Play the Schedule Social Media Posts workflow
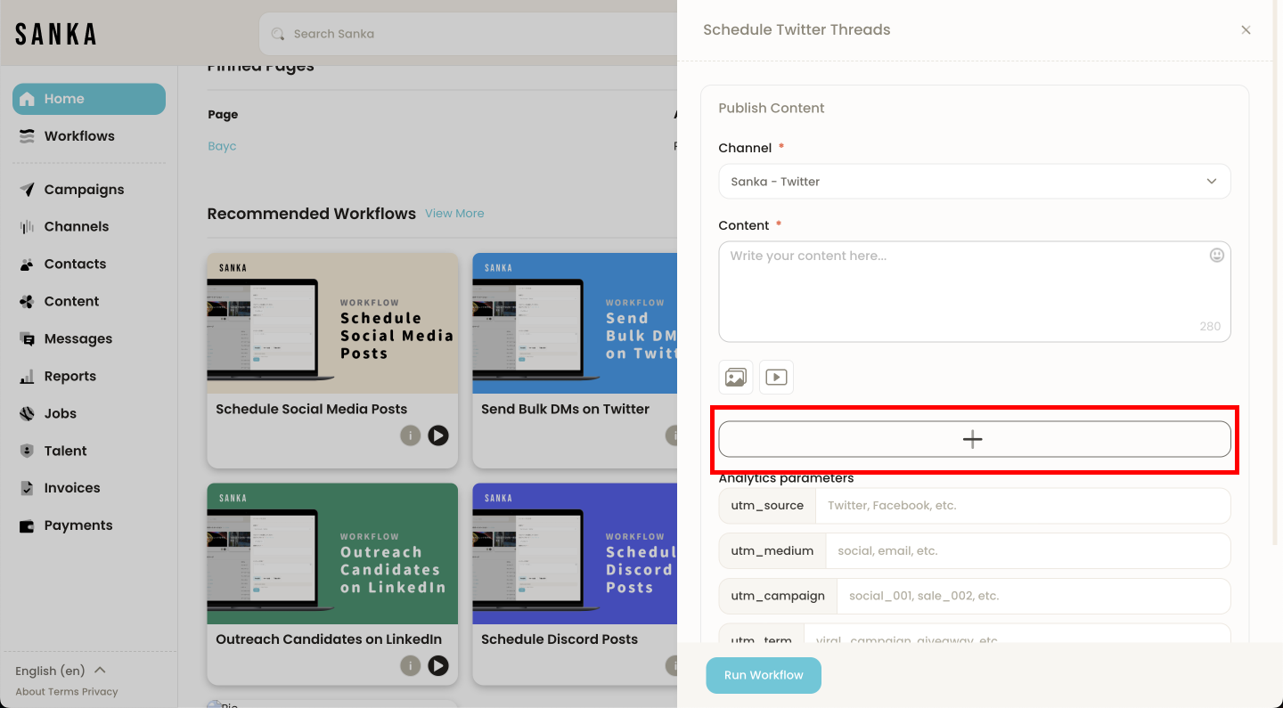The height and width of the screenshot is (708, 1283). [437, 435]
